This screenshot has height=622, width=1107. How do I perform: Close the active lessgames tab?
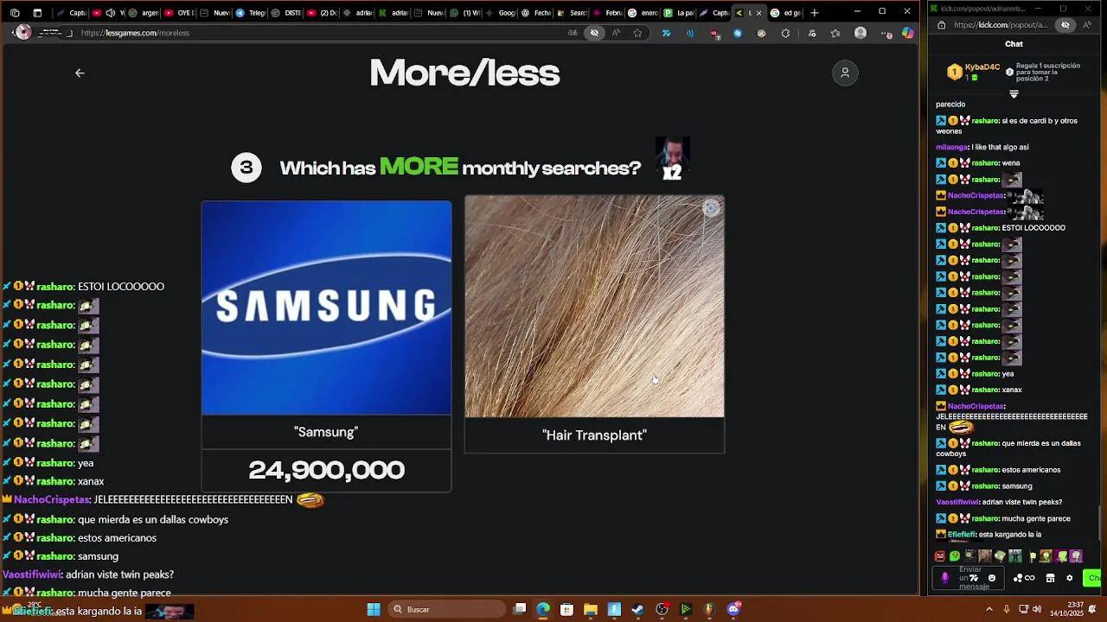click(x=758, y=13)
